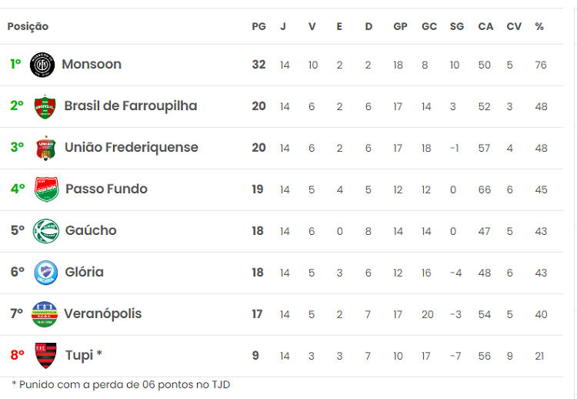This screenshot has width=577, height=399.
Task: Click the União Frederiquense team crest
Action: coord(46,148)
